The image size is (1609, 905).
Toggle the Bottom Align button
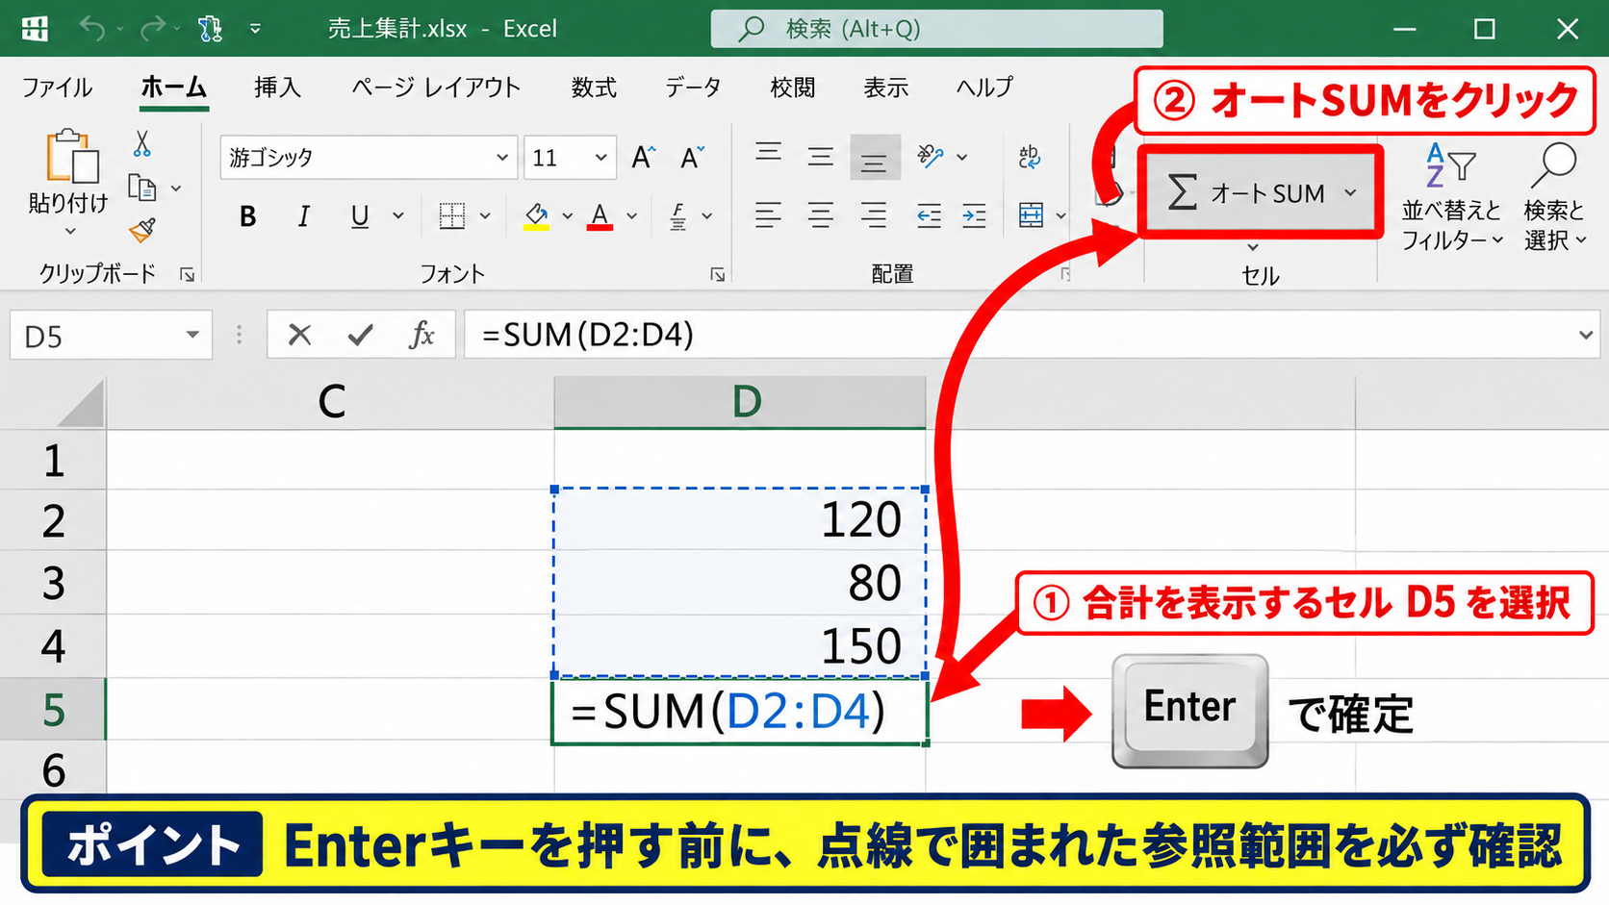pos(875,158)
